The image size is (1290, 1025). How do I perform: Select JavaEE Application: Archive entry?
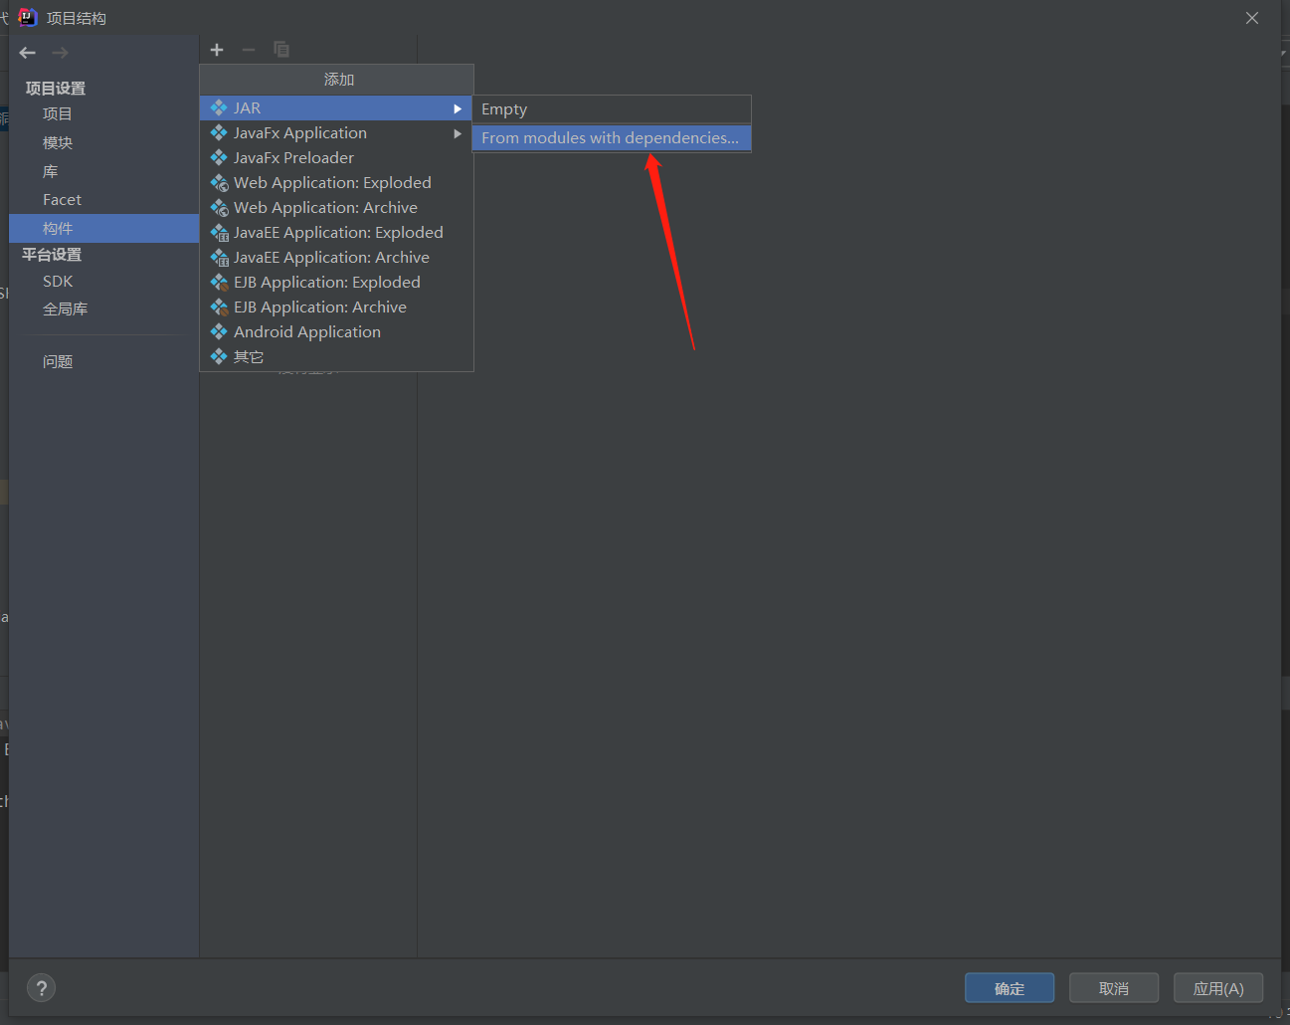[336, 257]
